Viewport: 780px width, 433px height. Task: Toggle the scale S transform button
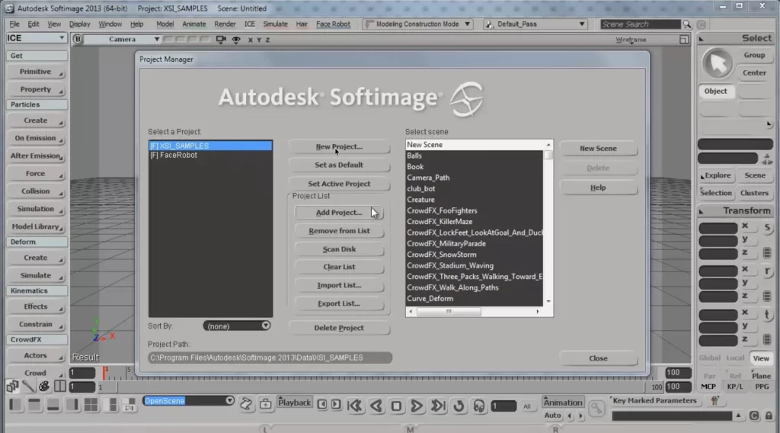(x=766, y=227)
